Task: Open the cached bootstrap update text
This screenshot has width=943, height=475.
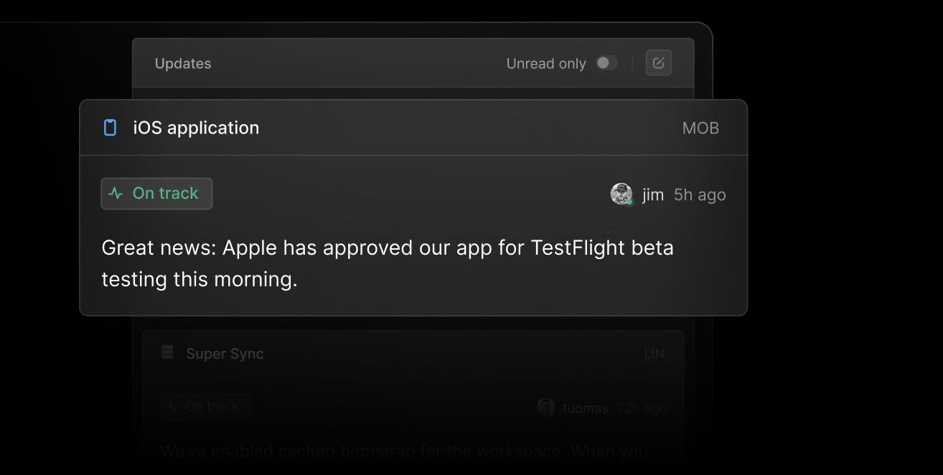Action: pyautogui.click(x=403, y=451)
